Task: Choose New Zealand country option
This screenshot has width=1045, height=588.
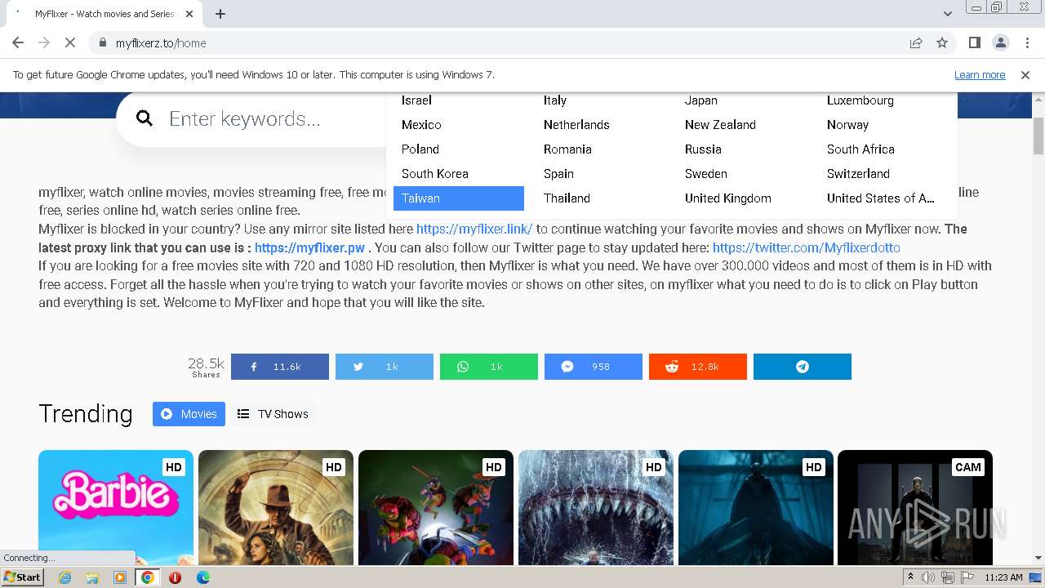Action: [720, 125]
